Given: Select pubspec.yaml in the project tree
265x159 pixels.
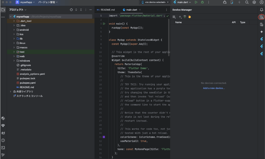Looking at the screenshot, I should point(28,83).
